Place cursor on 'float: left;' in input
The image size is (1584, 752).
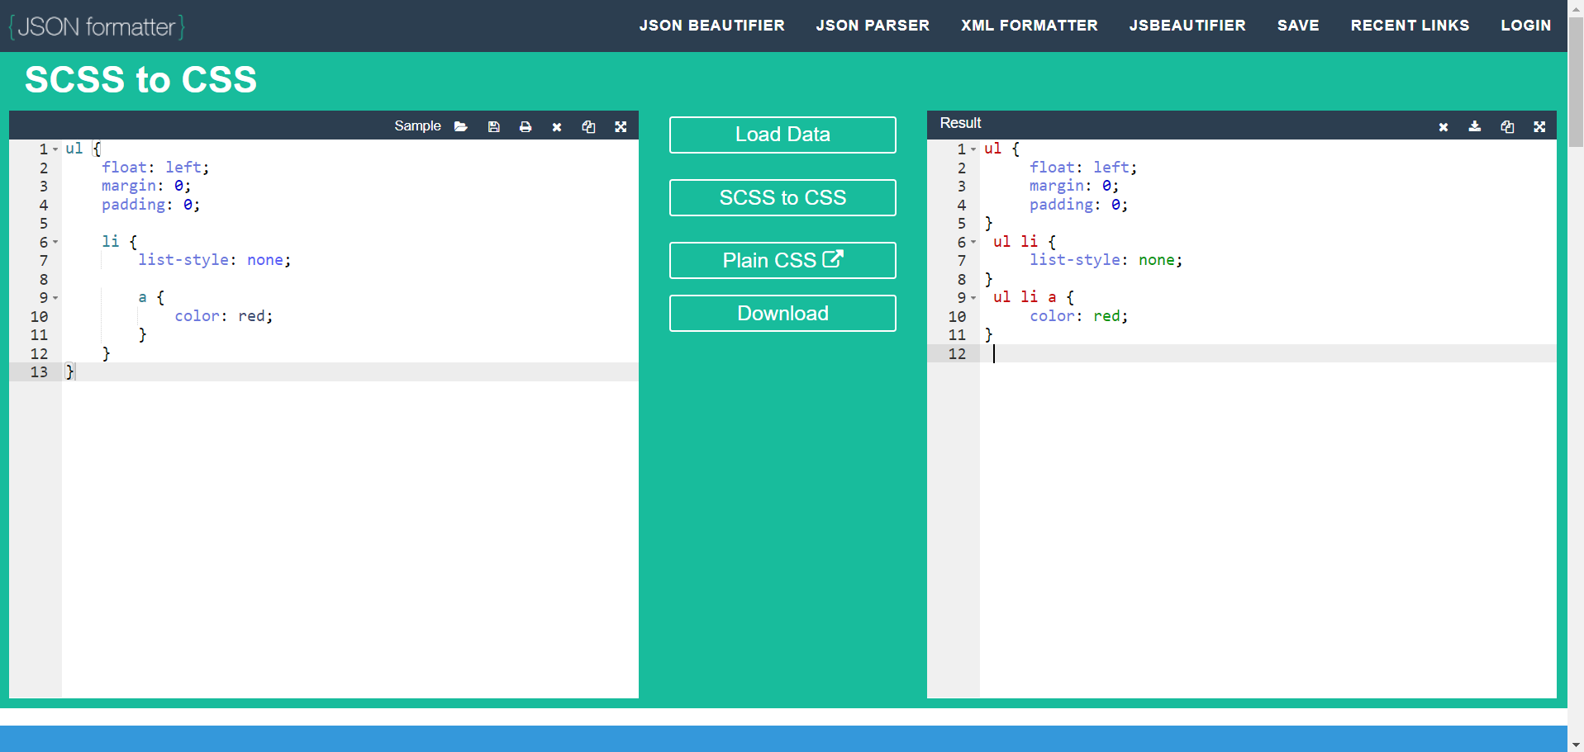155,168
